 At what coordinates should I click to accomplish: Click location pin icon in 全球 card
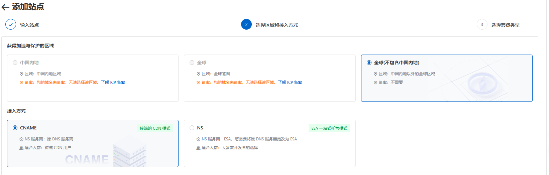pos(198,74)
